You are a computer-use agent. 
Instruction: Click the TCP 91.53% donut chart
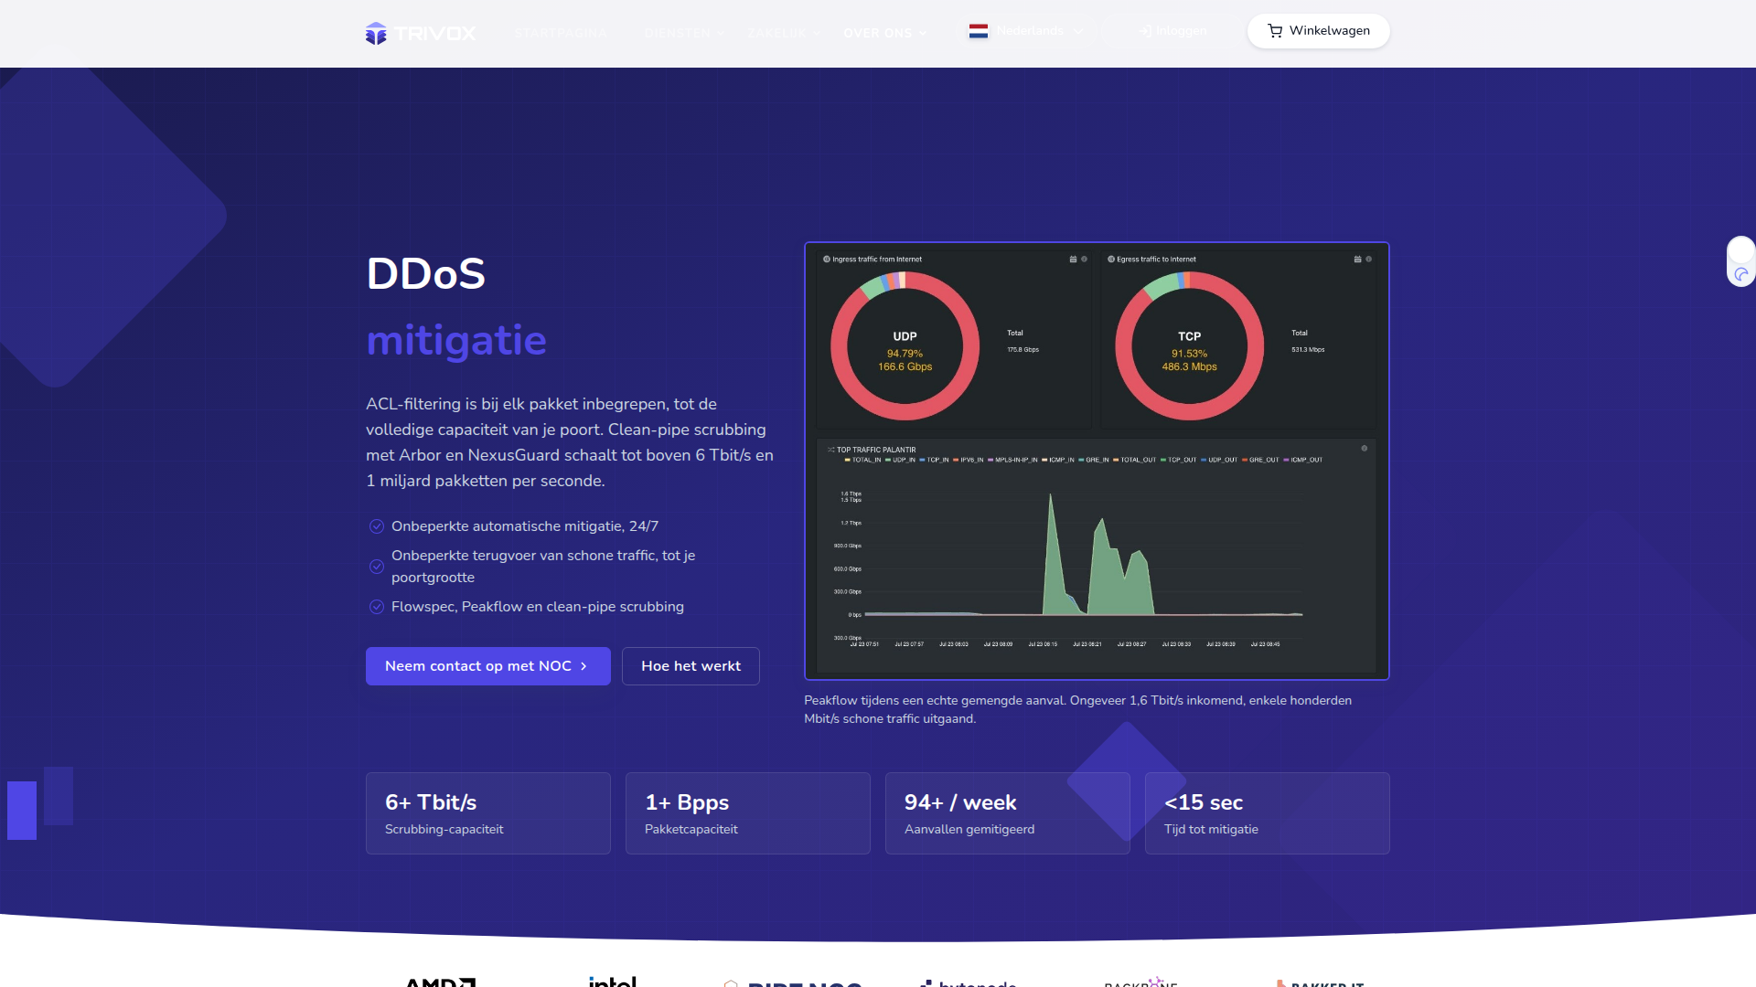[x=1189, y=346]
